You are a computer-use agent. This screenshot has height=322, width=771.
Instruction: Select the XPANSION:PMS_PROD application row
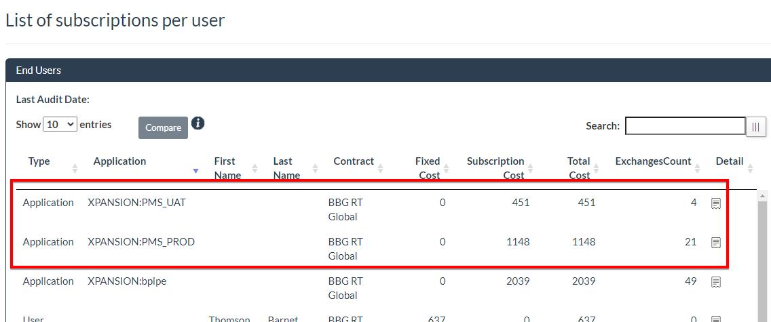[141, 242]
